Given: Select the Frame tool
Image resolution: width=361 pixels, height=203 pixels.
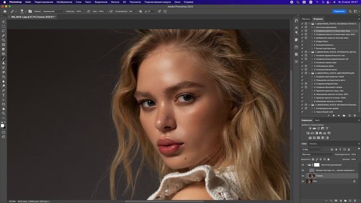Looking at the screenshot, I should pyautogui.click(x=3, y=45).
